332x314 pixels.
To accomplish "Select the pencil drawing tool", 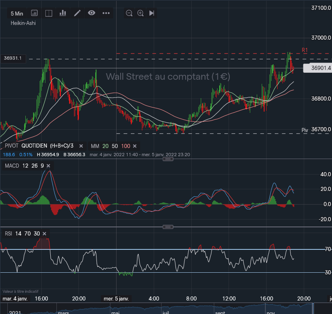I will (x=77, y=13).
